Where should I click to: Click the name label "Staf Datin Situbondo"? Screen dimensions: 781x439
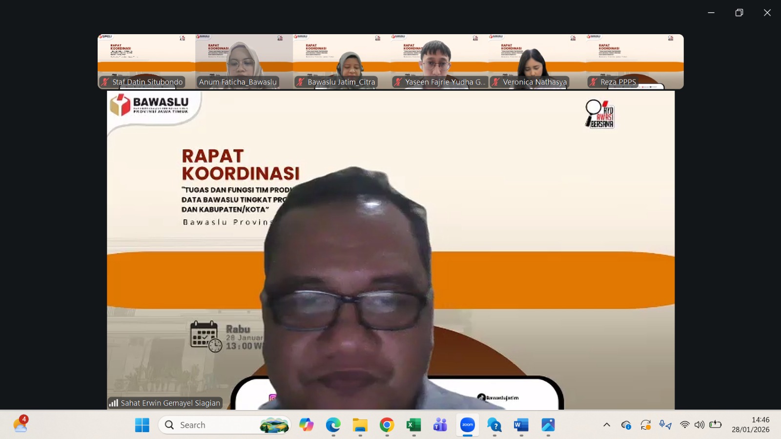tap(147, 82)
